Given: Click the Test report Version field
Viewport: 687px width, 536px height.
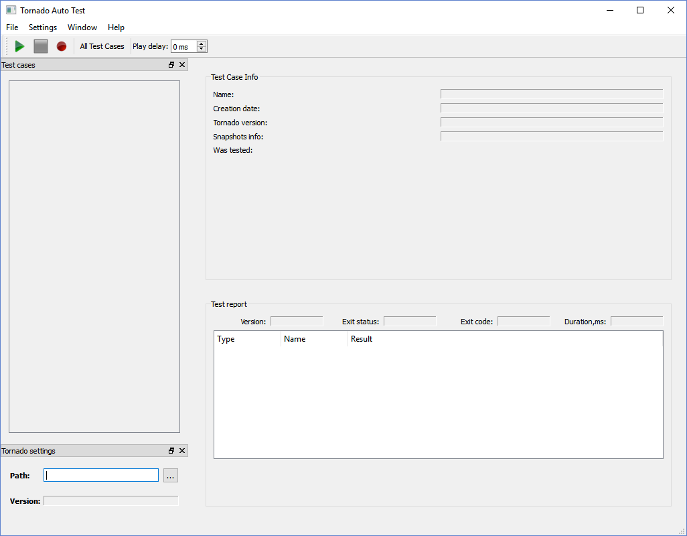Looking at the screenshot, I should [x=297, y=321].
